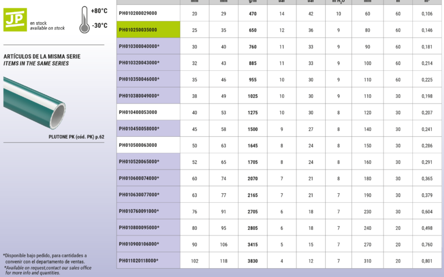Open the PLUTONE PK p.62 reference
Viewport: 444px width, 277px height.
pos(75,136)
